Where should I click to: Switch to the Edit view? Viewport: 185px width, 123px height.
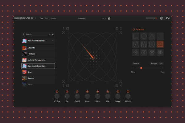click(47, 18)
